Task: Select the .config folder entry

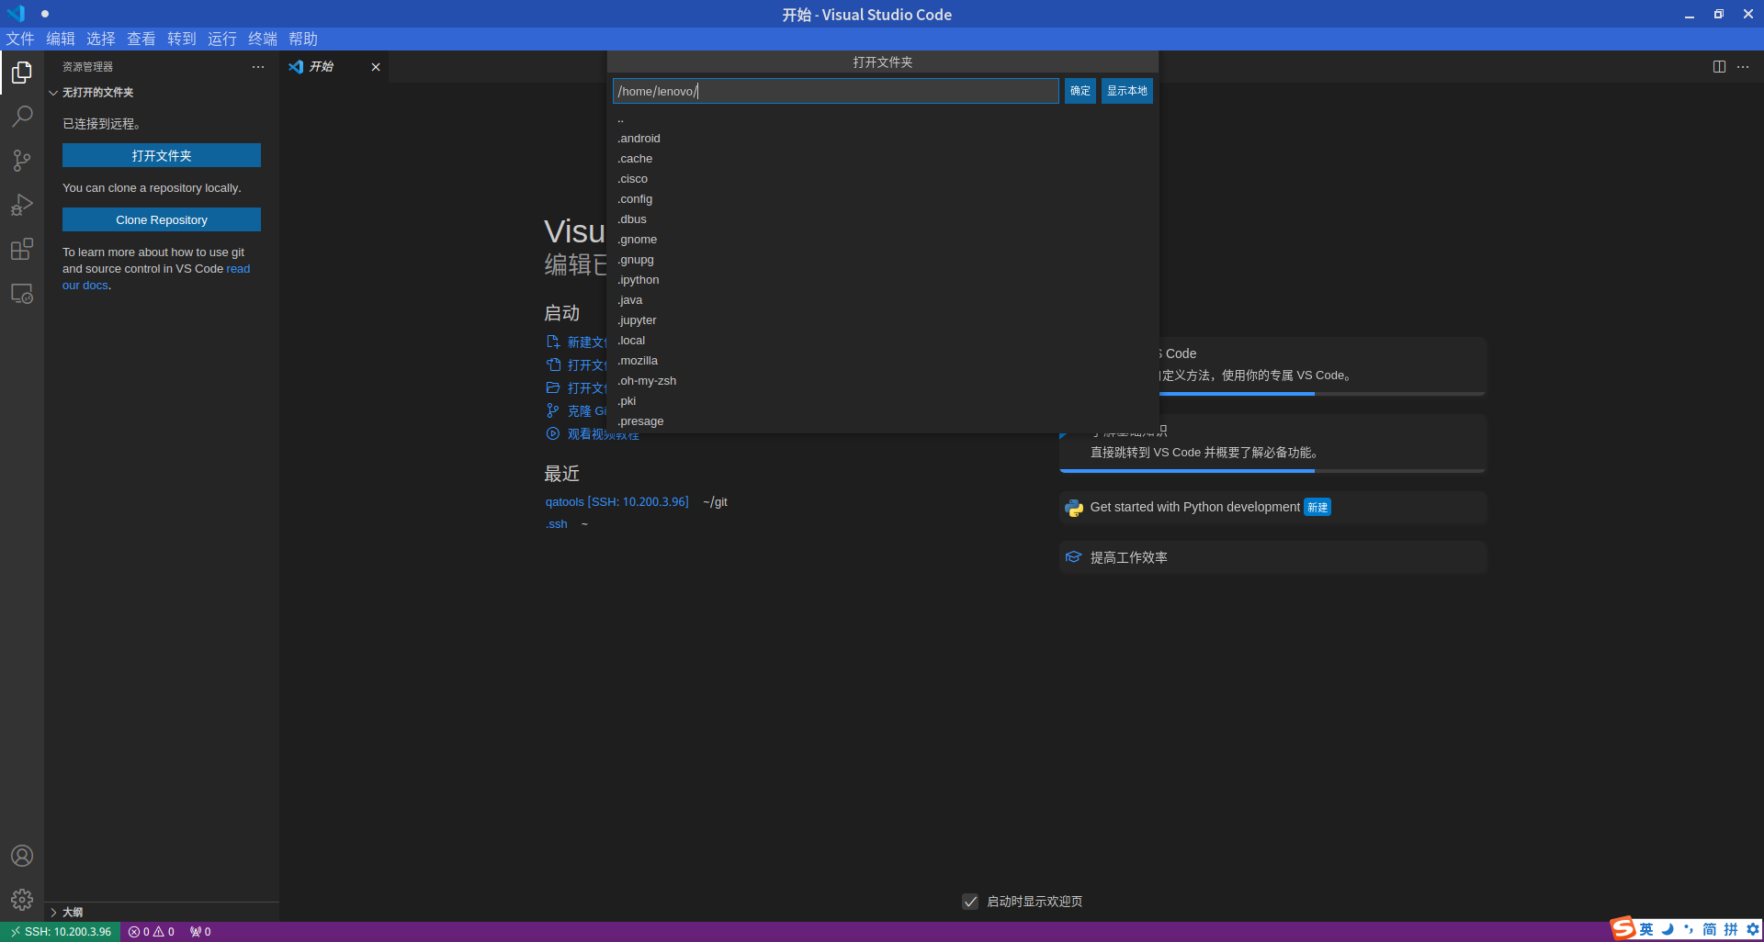Action: (882, 199)
